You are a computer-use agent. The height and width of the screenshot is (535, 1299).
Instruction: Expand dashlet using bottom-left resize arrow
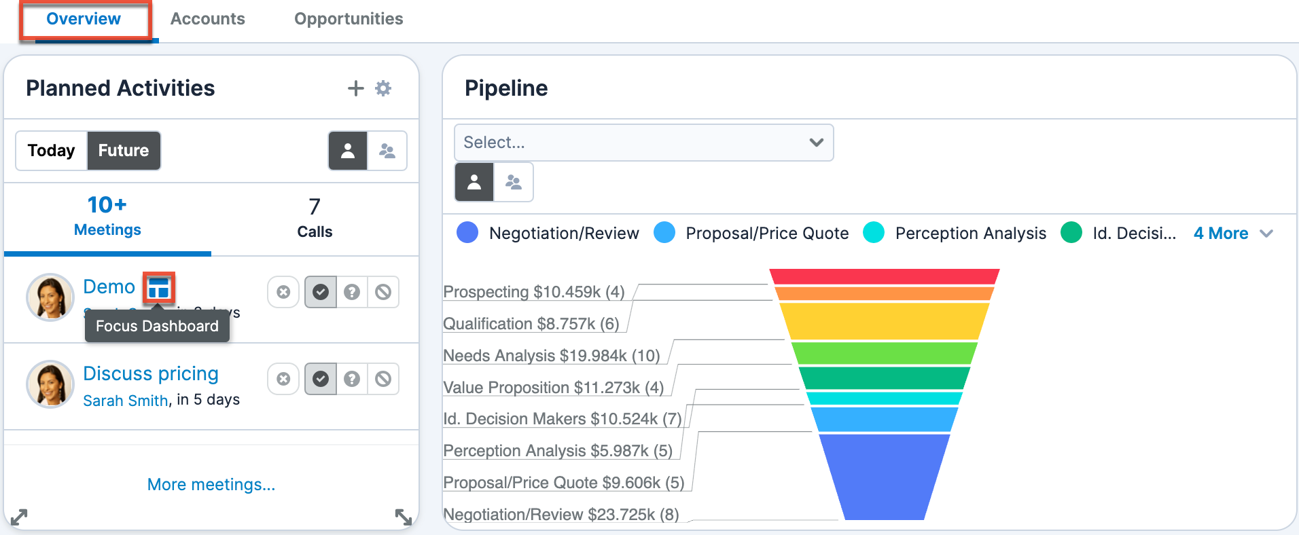coord(19,517)
